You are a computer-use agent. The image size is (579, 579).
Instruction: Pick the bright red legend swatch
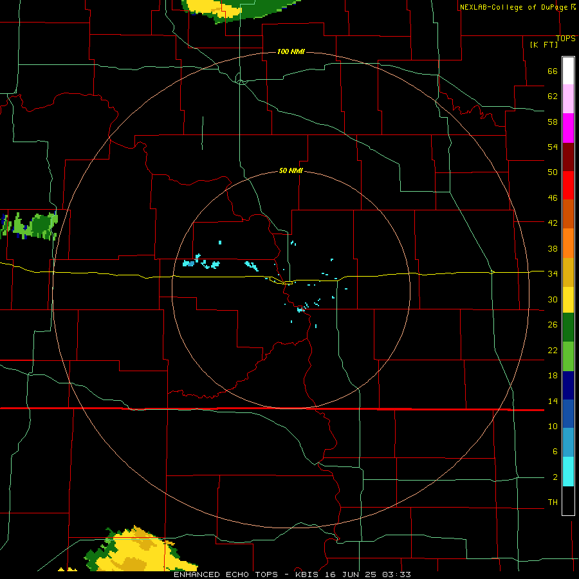point(568,185)
